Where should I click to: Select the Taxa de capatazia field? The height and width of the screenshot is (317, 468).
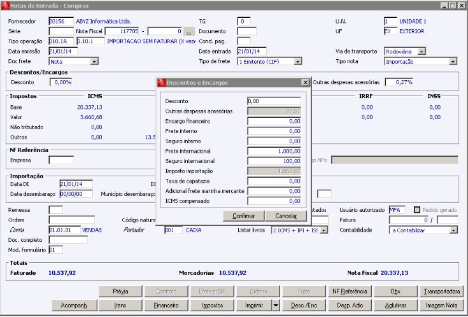coord(274,181)
